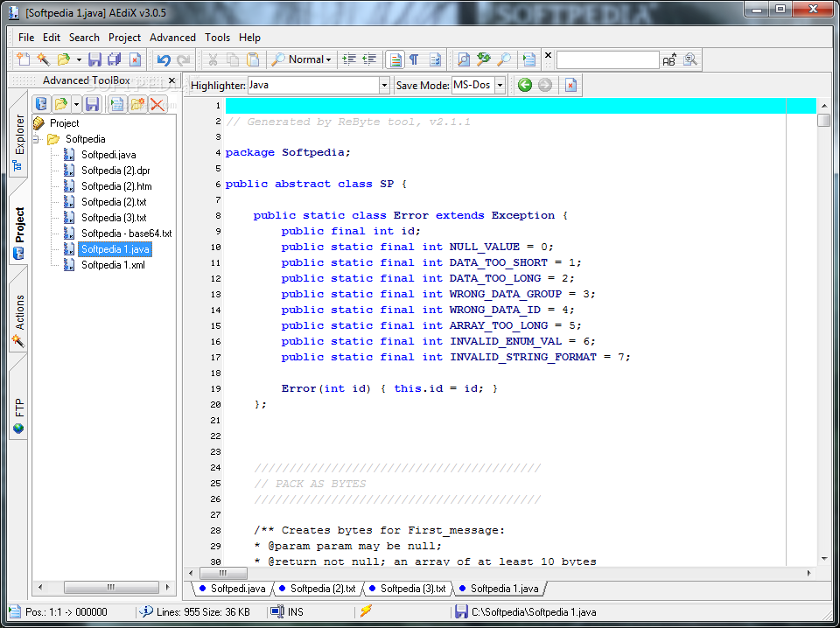The height and width of the screenshot is (628, 840).
Task: Select Softpedia - base64.txt in project tree
Action: (126, 234)
